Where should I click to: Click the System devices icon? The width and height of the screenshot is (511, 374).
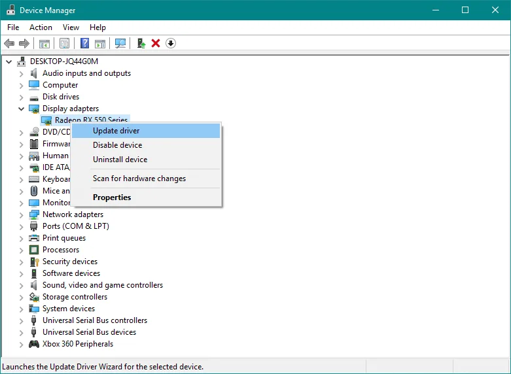point(34,309)
